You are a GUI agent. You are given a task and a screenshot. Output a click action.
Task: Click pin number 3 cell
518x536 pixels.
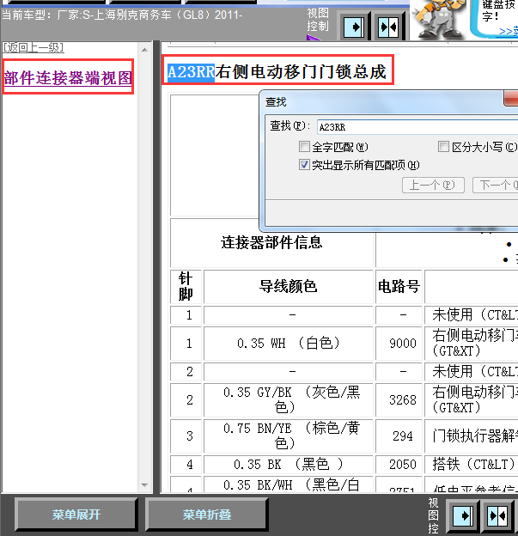tap(186, 435)
